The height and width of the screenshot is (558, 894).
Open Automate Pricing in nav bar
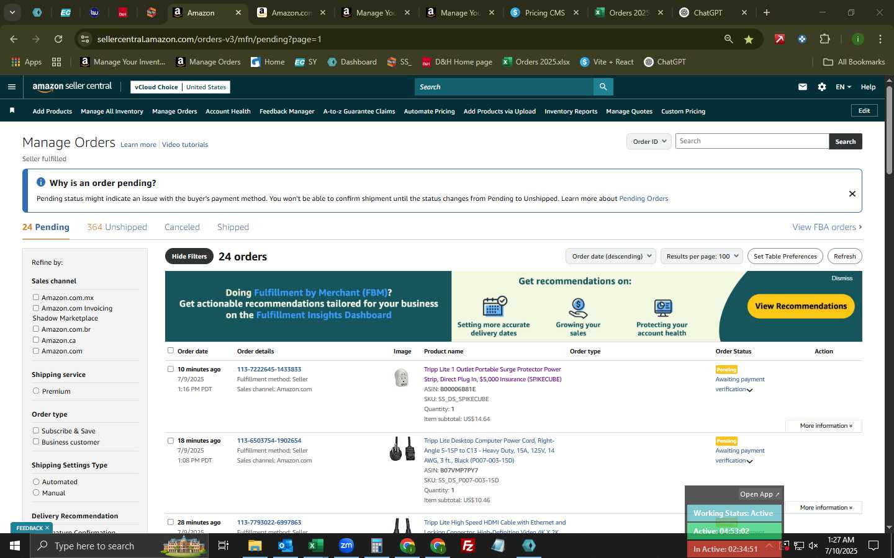429,112
